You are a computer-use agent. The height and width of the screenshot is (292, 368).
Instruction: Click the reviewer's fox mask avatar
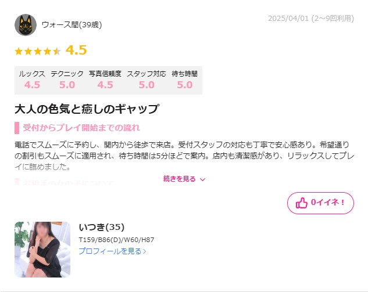26,25
